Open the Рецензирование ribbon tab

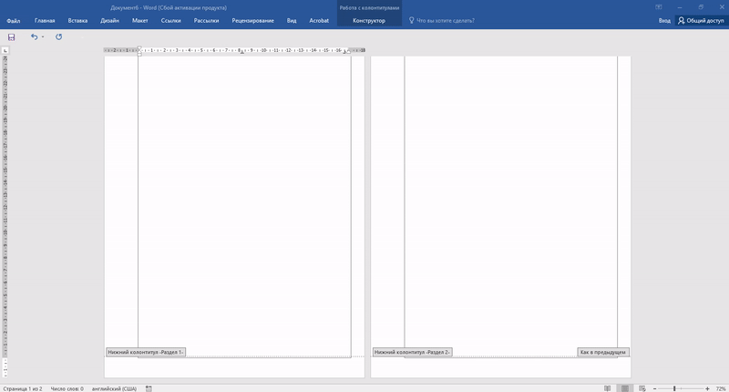(x=252, y=20)
